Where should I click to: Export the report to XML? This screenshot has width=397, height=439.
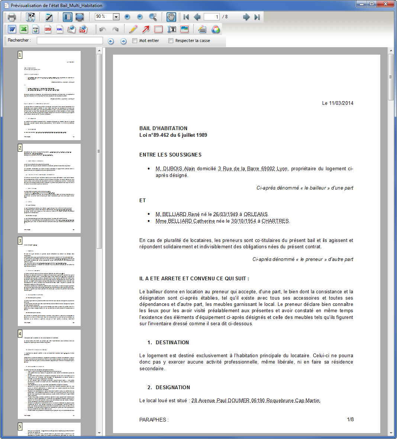click(59, 29)
